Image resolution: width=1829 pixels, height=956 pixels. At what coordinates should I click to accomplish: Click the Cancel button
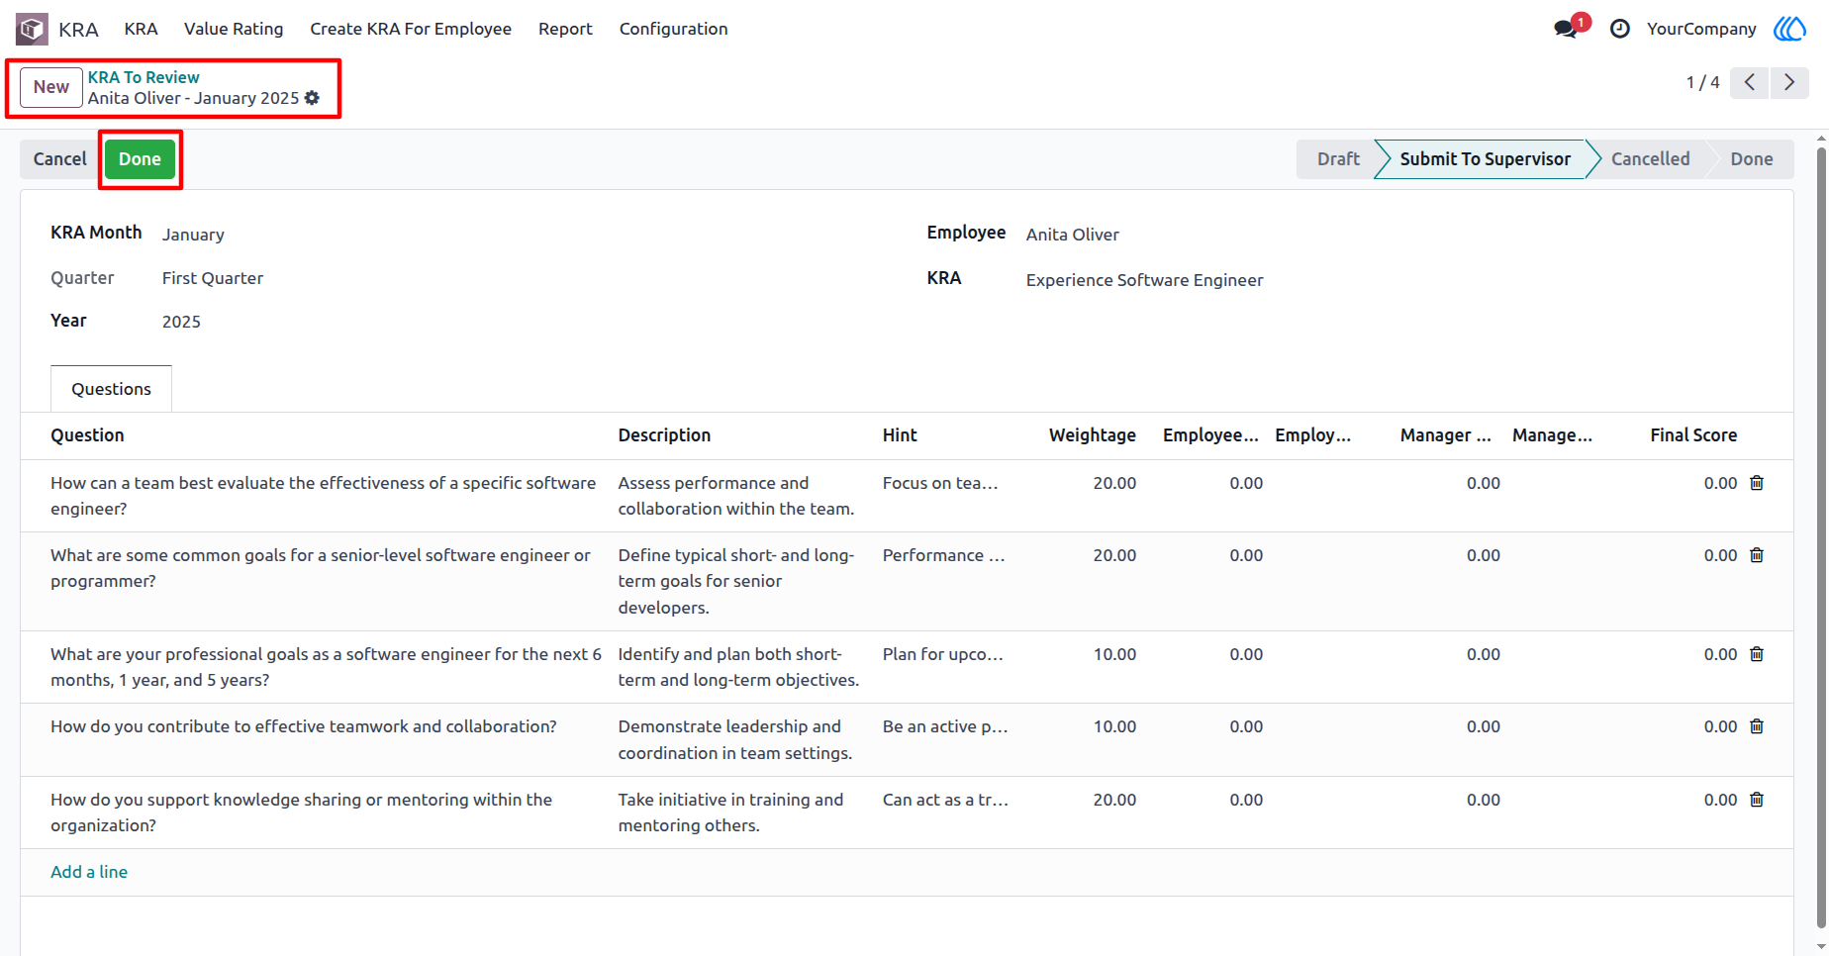[60, 159]
